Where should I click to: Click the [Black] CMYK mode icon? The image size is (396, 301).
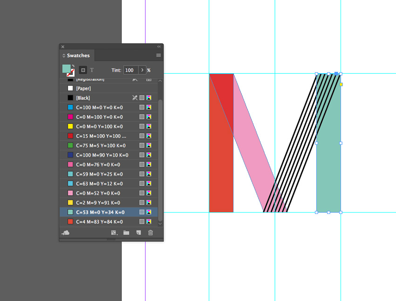coord(149,98)
